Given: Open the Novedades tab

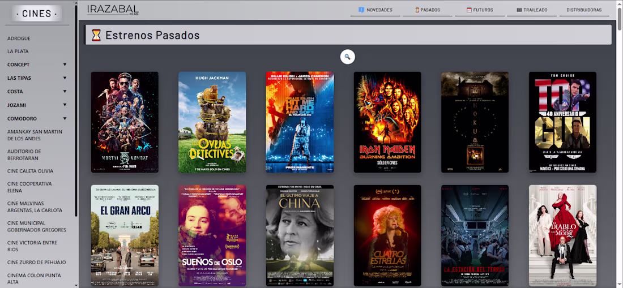Looking at the screenshot, I should tap(375, 10).
